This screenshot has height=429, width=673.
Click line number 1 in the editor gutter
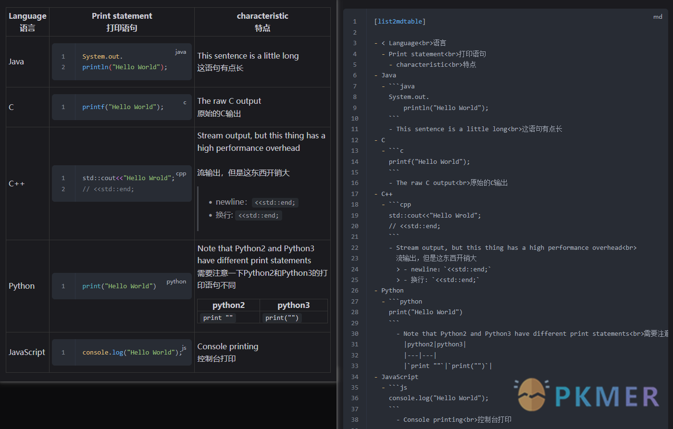click(x=355, y=22)
